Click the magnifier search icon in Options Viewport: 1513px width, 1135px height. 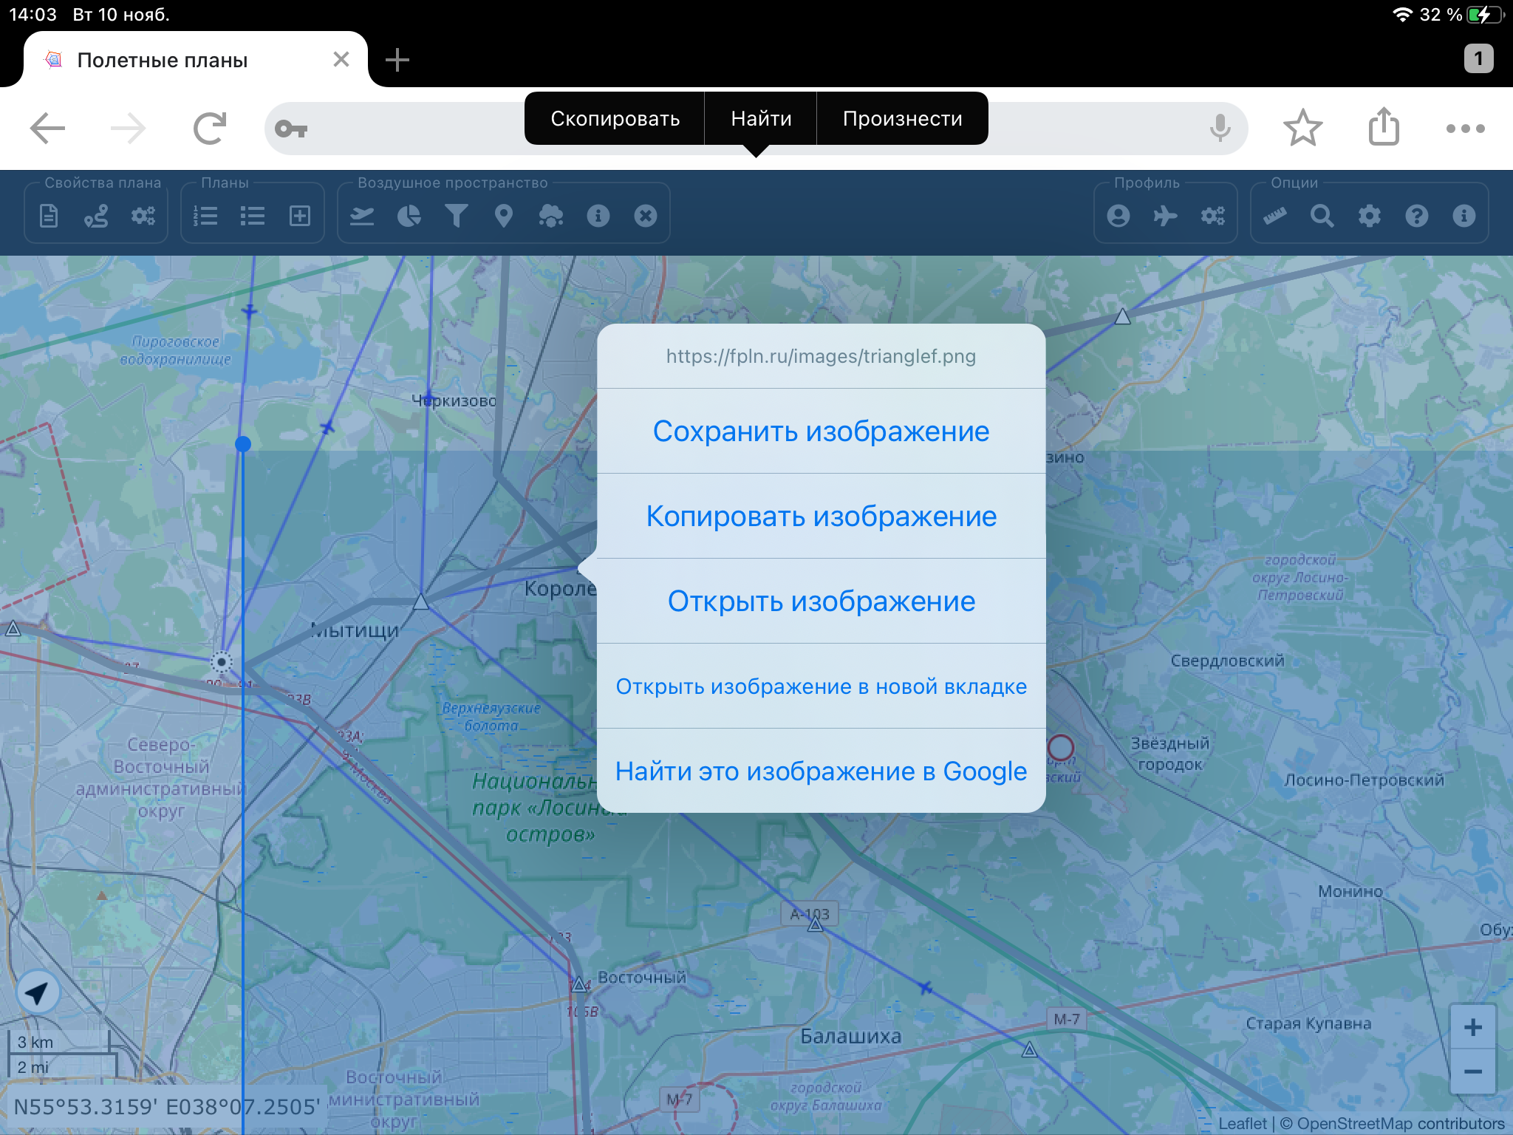[x=1322, y=216]
